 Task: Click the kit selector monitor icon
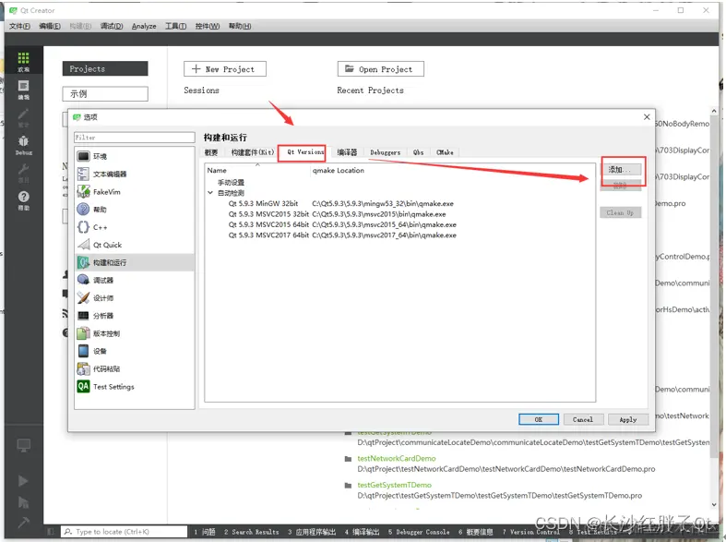click(23, 445)
